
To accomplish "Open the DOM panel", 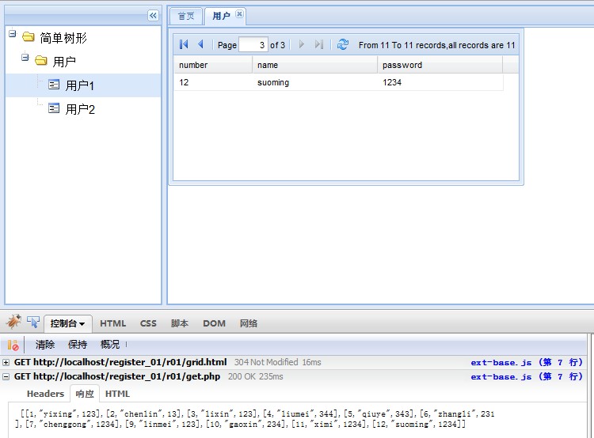I will 214,324.
